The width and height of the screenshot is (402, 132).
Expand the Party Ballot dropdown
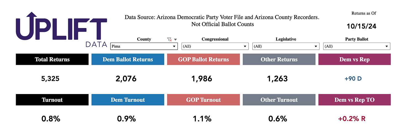(357, 46)
